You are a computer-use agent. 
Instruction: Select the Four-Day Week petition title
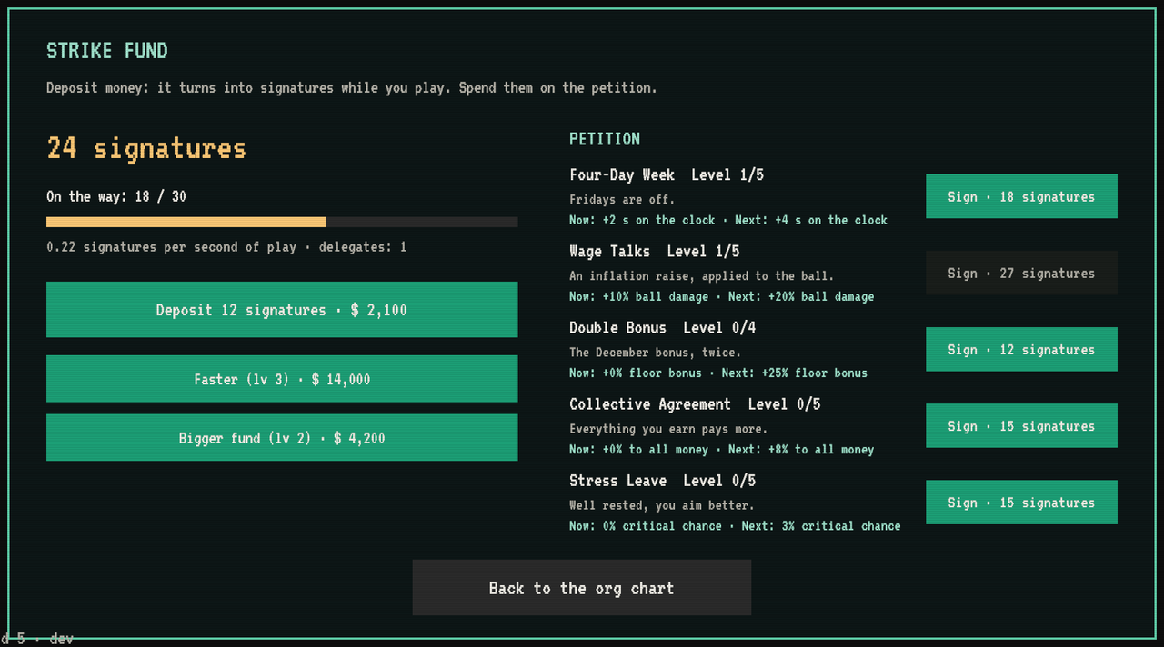click(x=622, y=174)
